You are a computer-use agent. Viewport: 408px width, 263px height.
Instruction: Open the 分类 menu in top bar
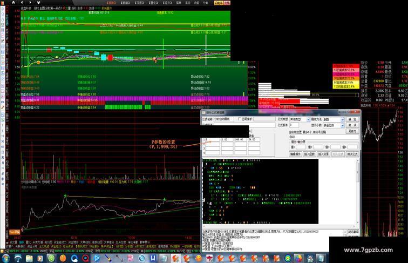click(x=206, y=3)
